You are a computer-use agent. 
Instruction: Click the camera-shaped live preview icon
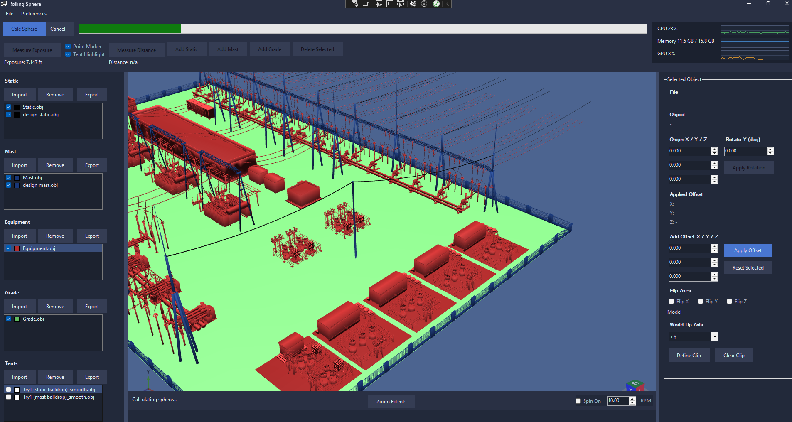[366, 4]
